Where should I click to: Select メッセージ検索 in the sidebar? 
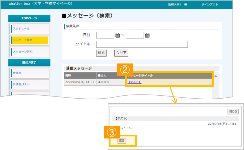click(29, 40)
